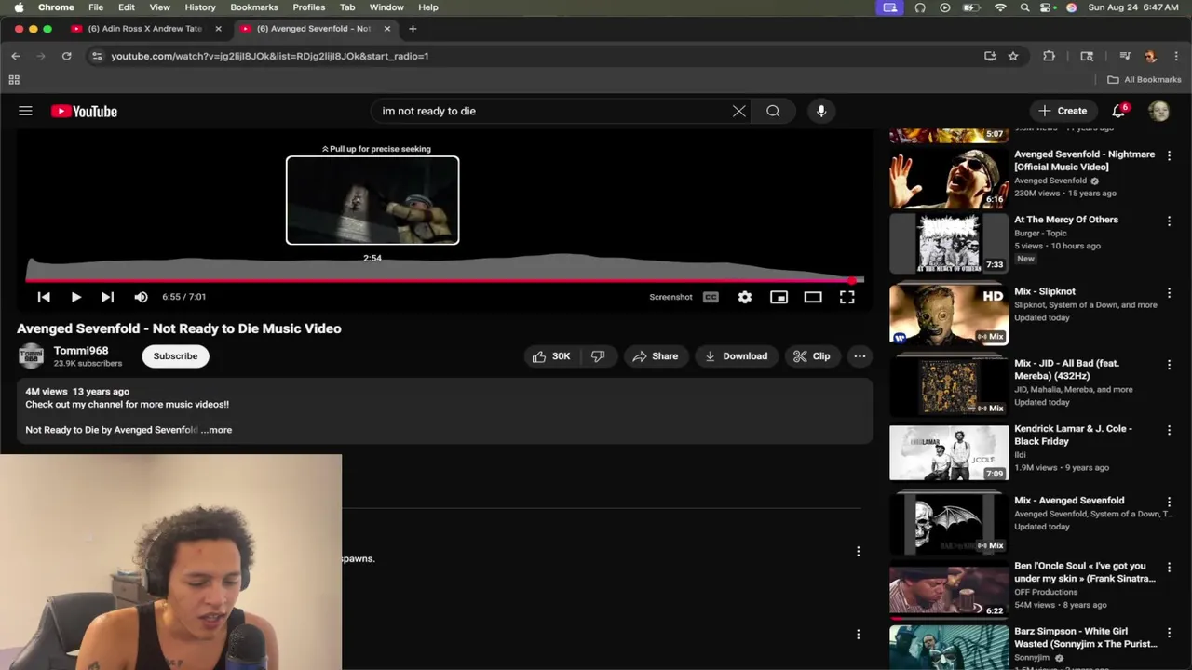Mute the video volume

141,297
